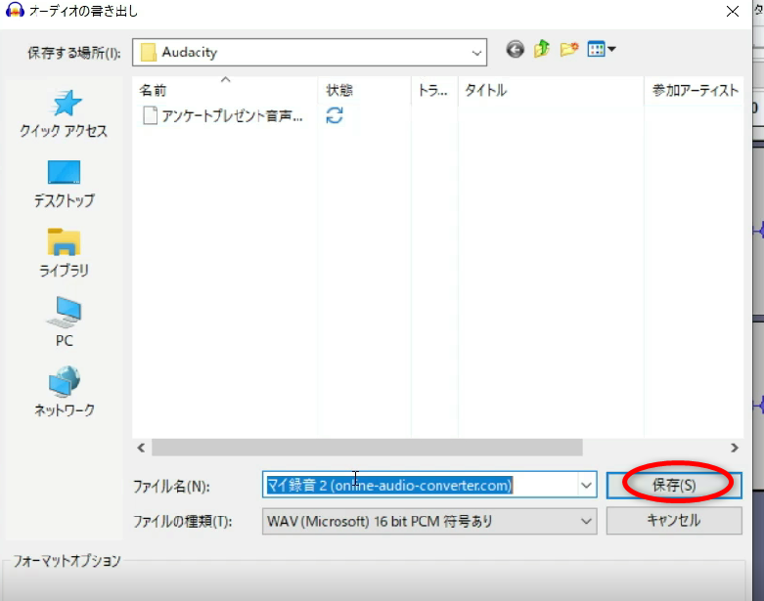Select デスクトップ in the places bar

tap(64, 184)
